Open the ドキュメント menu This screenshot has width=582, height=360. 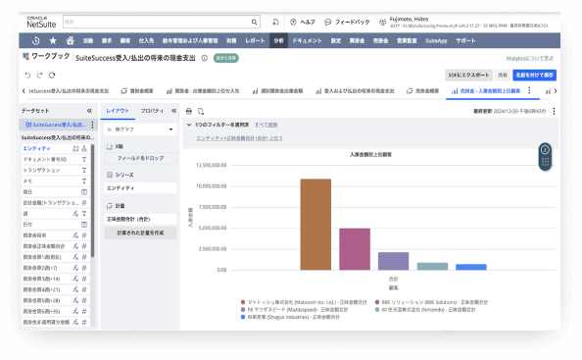coord(307,40)
